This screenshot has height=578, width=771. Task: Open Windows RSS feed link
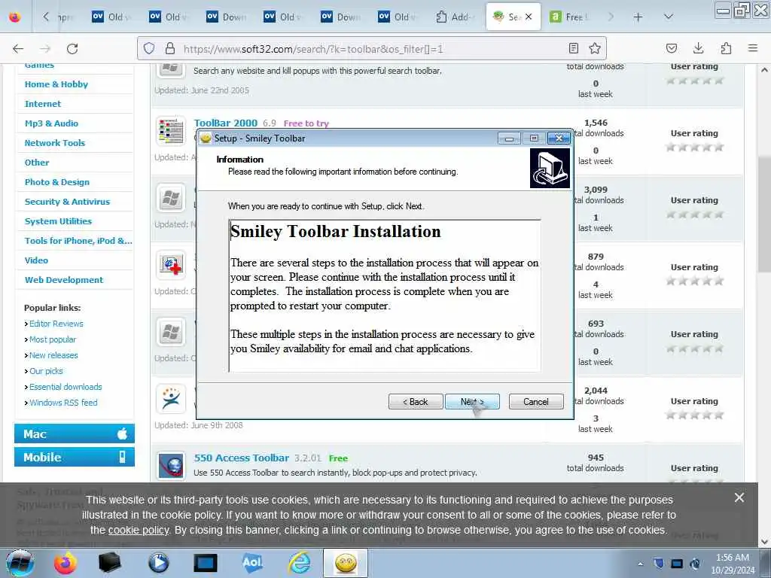[x=63, y=403]
